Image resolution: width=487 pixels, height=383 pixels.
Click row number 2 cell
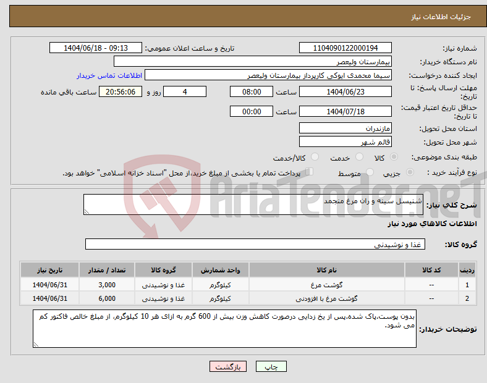pyautogui.click(x=467, y=298)
